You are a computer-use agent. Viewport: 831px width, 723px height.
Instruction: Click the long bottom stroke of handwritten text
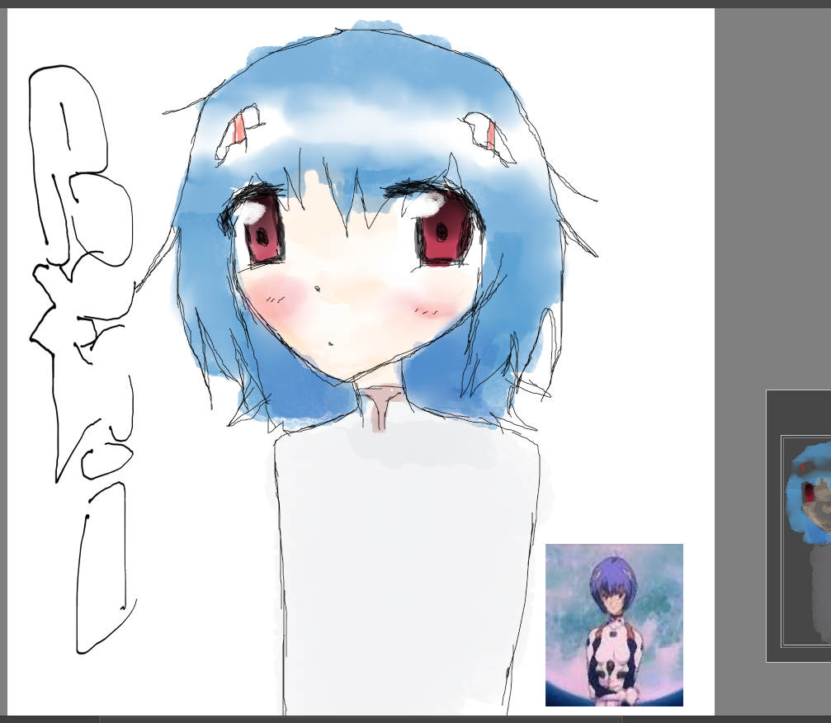tap(103, 568)
